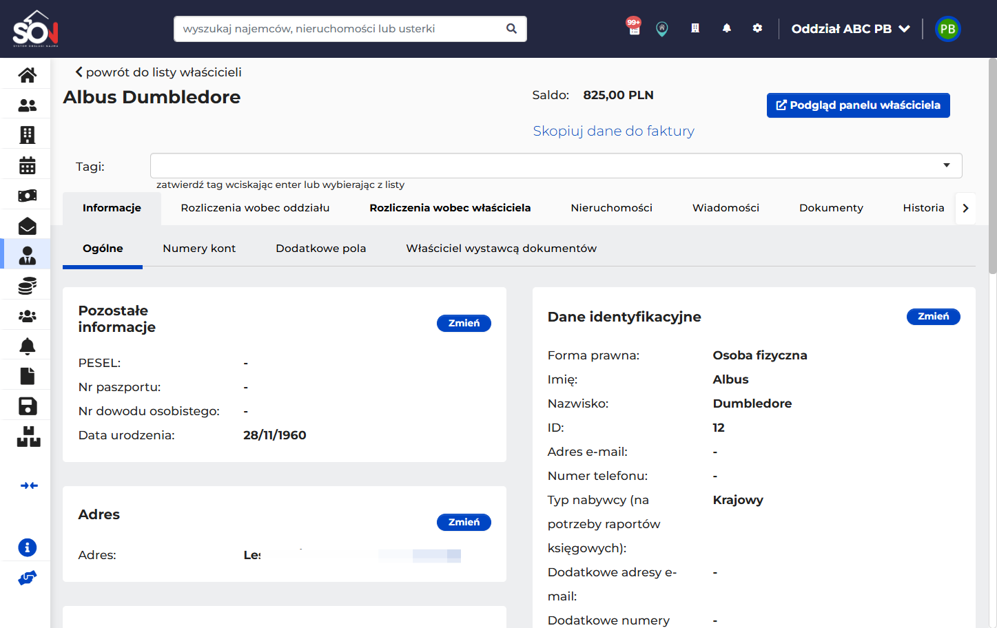The height and width of the screenshot is (628, 997).
Task: Open the Historia tab
Action: 923,208
